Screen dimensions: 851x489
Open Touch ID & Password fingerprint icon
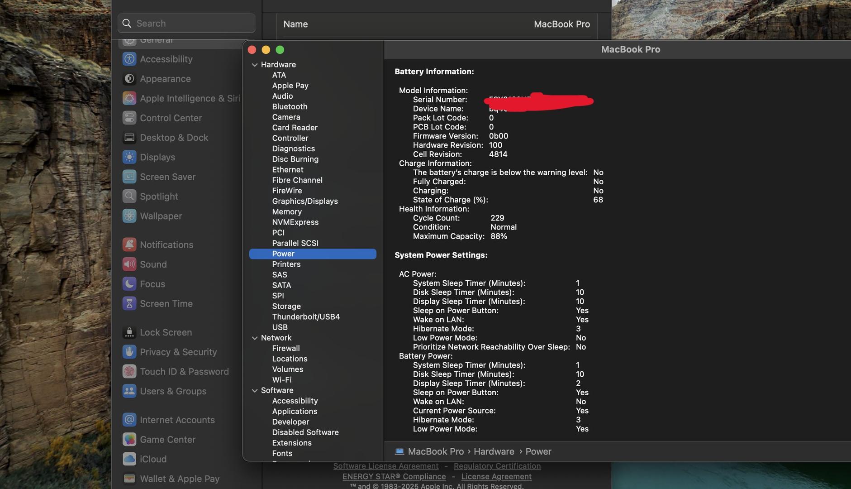129,372
